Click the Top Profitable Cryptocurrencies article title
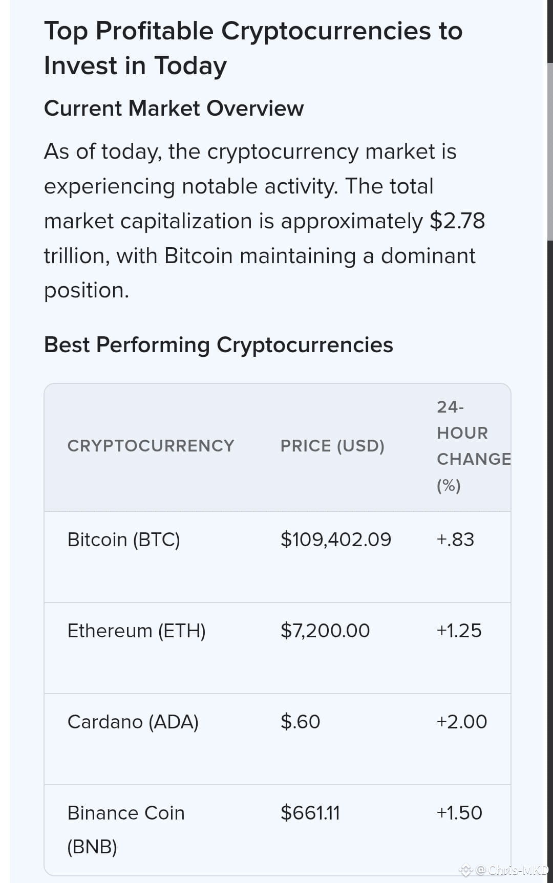Viewport: 553px width, 883px height. point(253,48)
